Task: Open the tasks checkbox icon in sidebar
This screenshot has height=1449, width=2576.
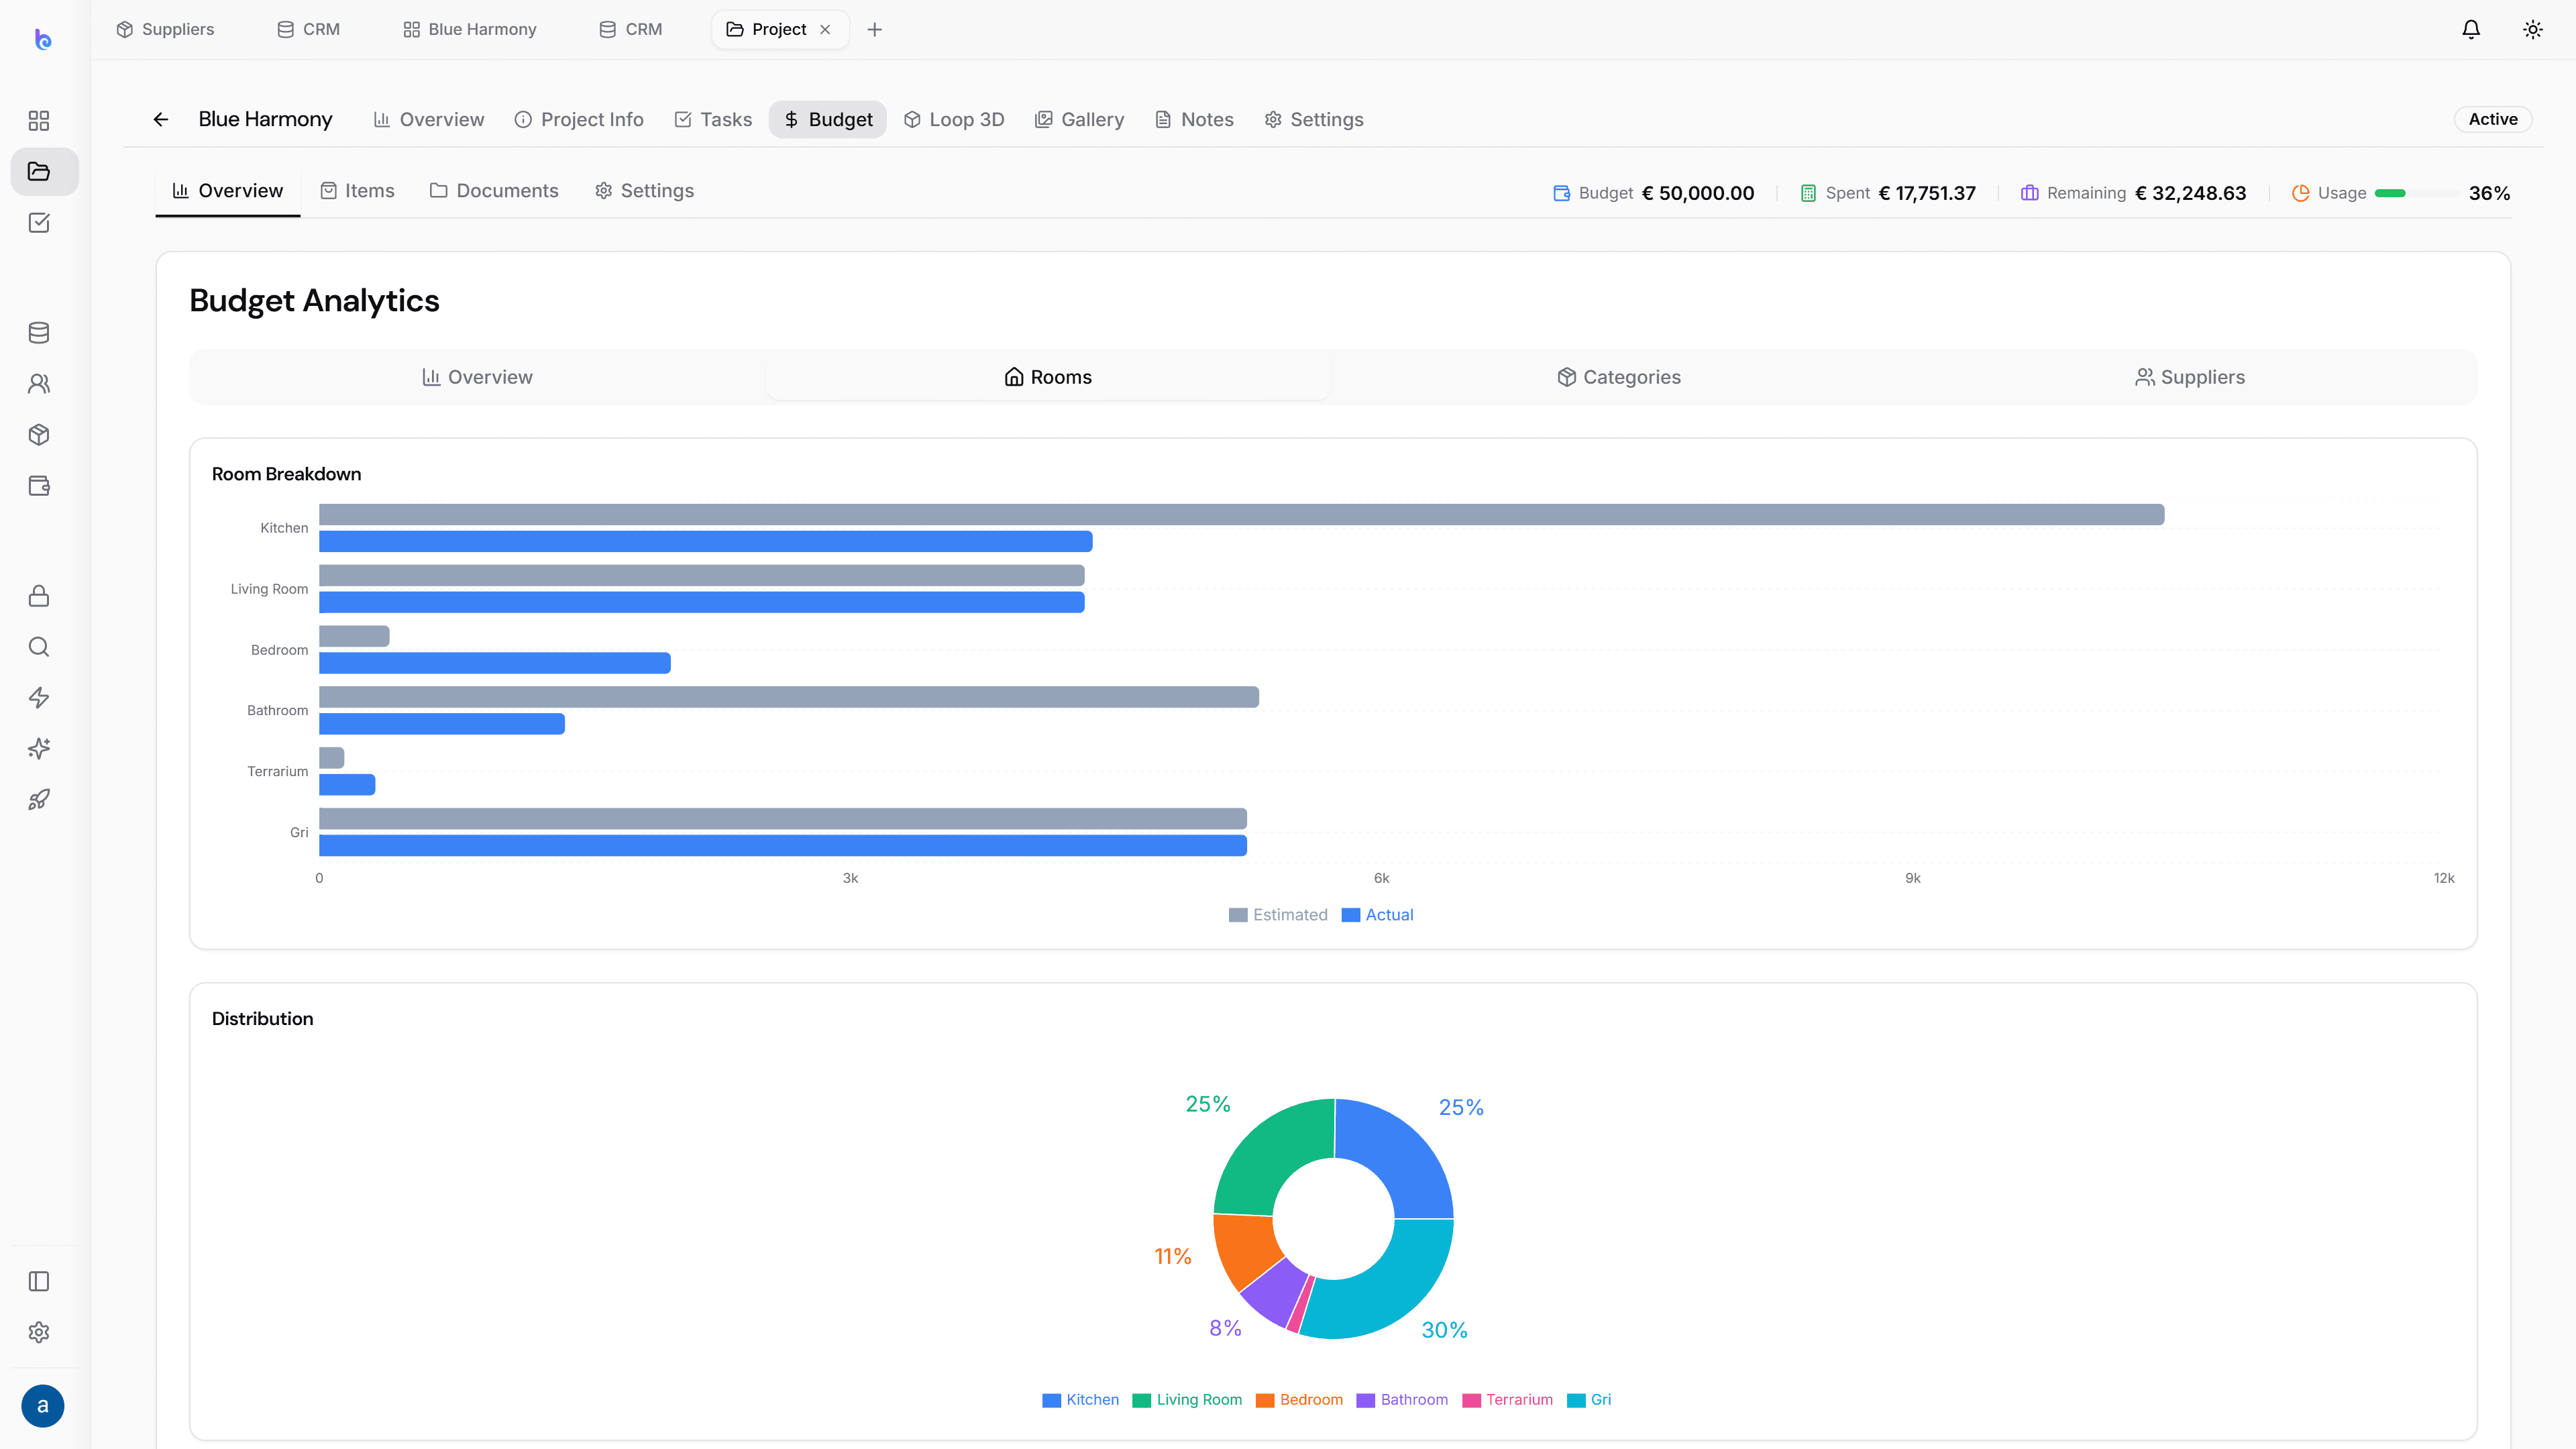Action: (39, 223)
